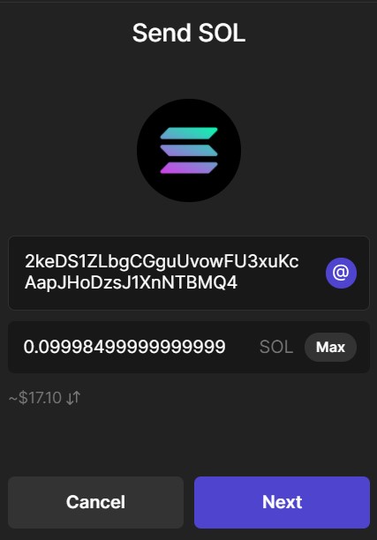Click the SOL currency label
The image size is (377, 540).
pos(276,347)
